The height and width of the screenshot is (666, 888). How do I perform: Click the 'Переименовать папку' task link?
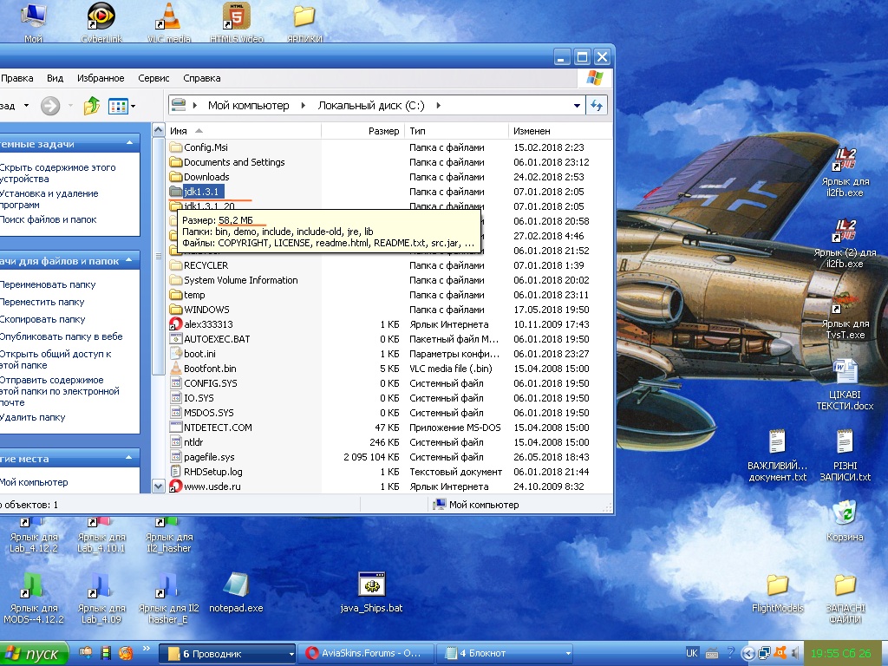pos(48,284)
